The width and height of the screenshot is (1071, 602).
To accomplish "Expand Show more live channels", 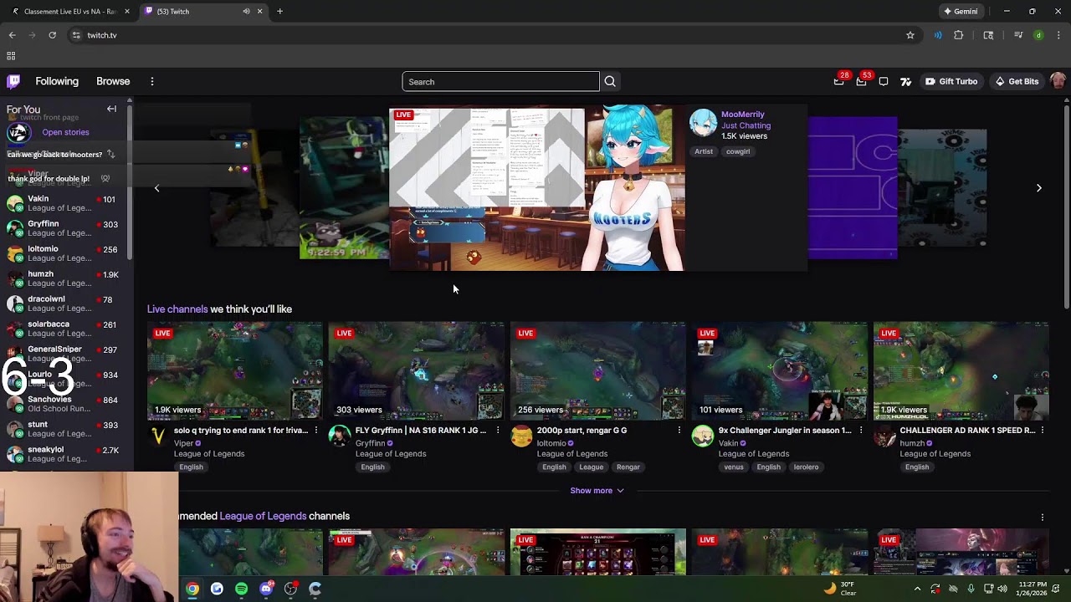I will click(x=597, y=491).
